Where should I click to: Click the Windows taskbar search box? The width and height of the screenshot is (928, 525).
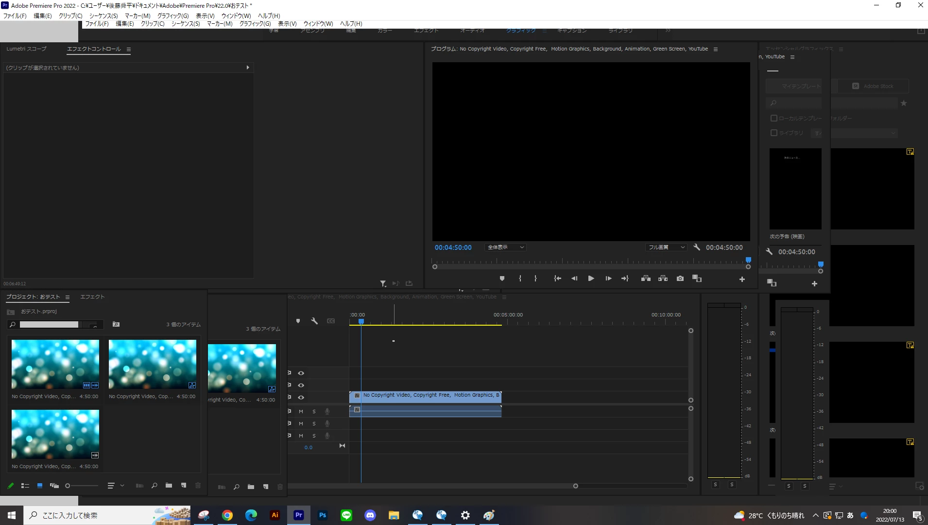107,515
